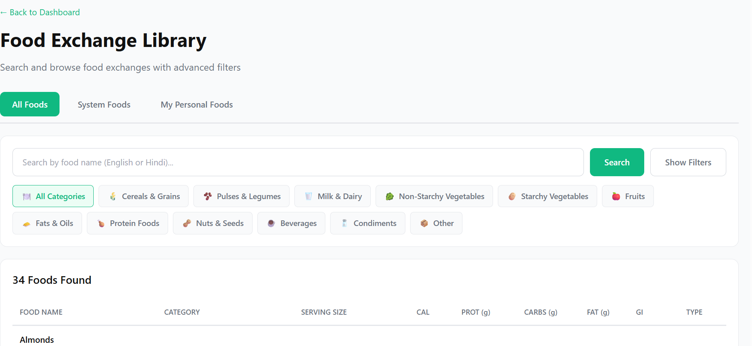752x346 pixels.
Task: Open the System Foods tab
Action: coord(104,104)
